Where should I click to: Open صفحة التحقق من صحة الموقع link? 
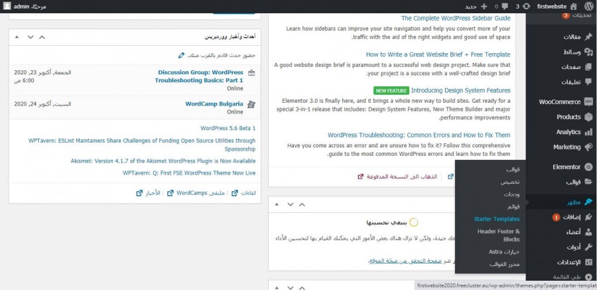[x=404, y=261]
